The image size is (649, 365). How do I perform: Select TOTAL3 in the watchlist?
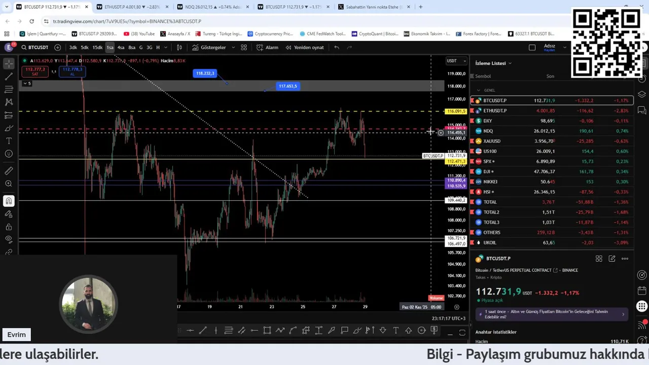click(552, 222)
